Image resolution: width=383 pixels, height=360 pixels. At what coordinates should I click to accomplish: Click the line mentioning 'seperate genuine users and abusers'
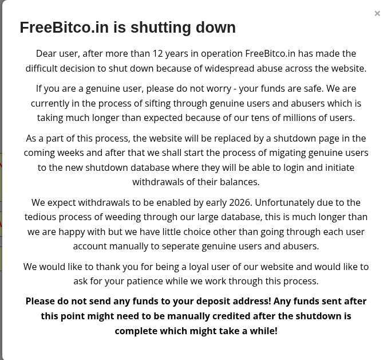tap(196, 246)
